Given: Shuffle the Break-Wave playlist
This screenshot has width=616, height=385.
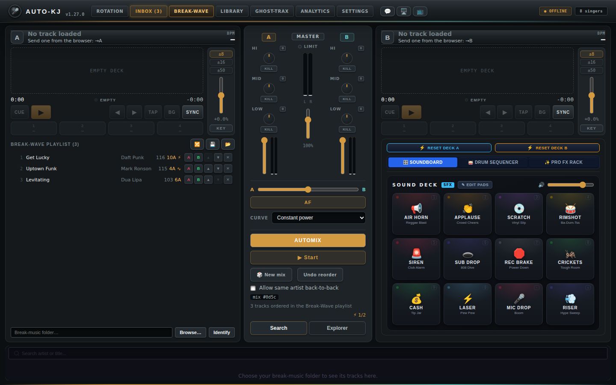Looking at the screenshot, I should [197, 145].
